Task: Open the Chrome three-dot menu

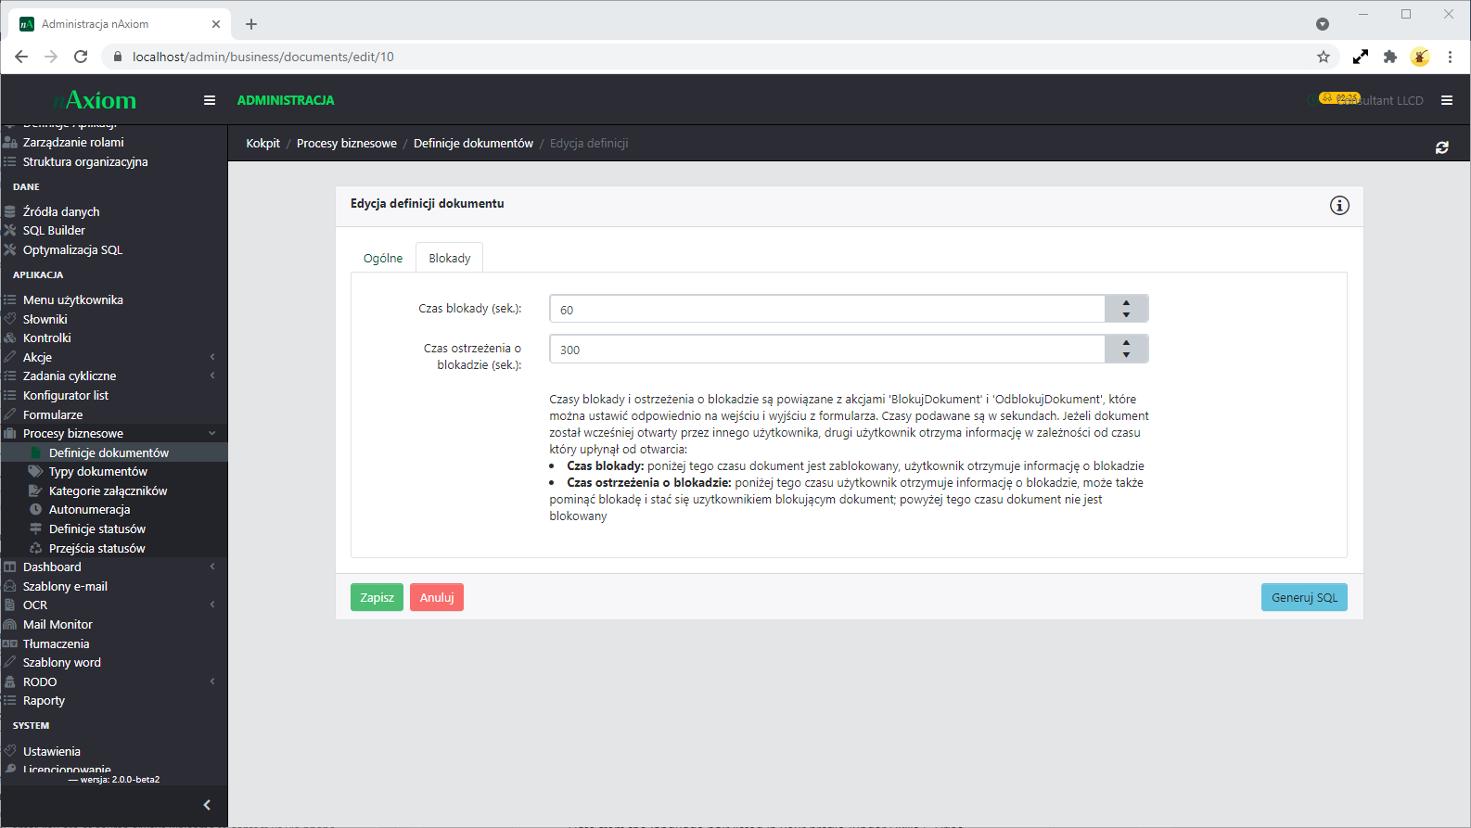Action: click(1450, 57)
